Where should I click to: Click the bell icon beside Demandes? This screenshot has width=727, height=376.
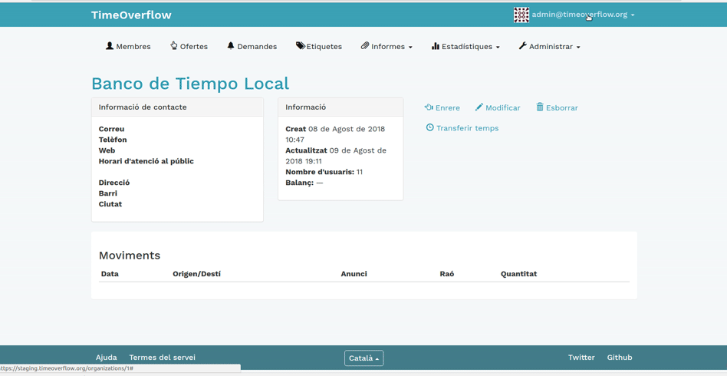click(231, 45)
